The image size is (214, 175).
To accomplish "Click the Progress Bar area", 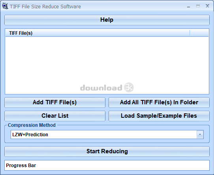I will coord(107,165).
